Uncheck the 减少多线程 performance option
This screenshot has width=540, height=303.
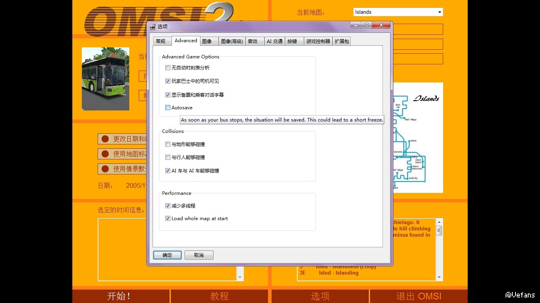(x=168, y=206)
